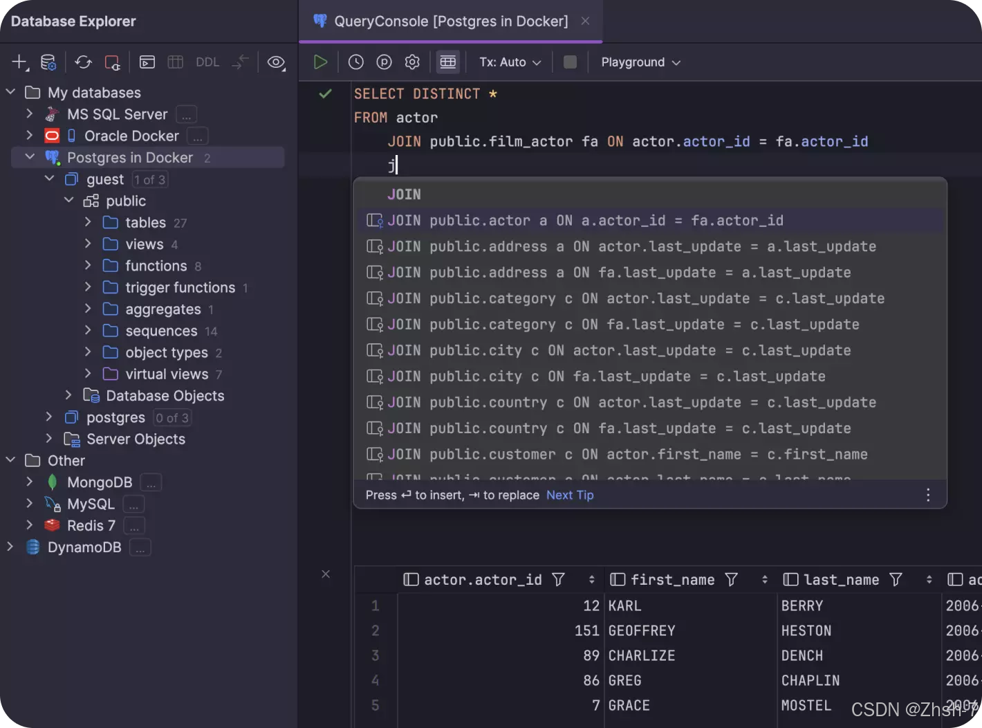The image size is (982, 728).
Task: Click the DDL toolbar button
Action: [207, 62]
